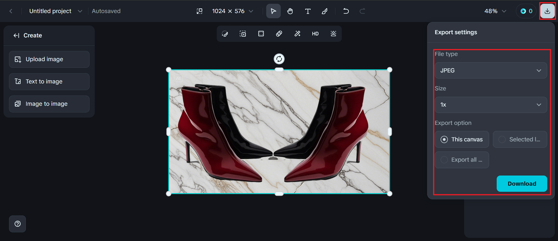This screenshot has width=558, height=241.
Task: Open the Export download icon
Action: [x=547, y=11]
